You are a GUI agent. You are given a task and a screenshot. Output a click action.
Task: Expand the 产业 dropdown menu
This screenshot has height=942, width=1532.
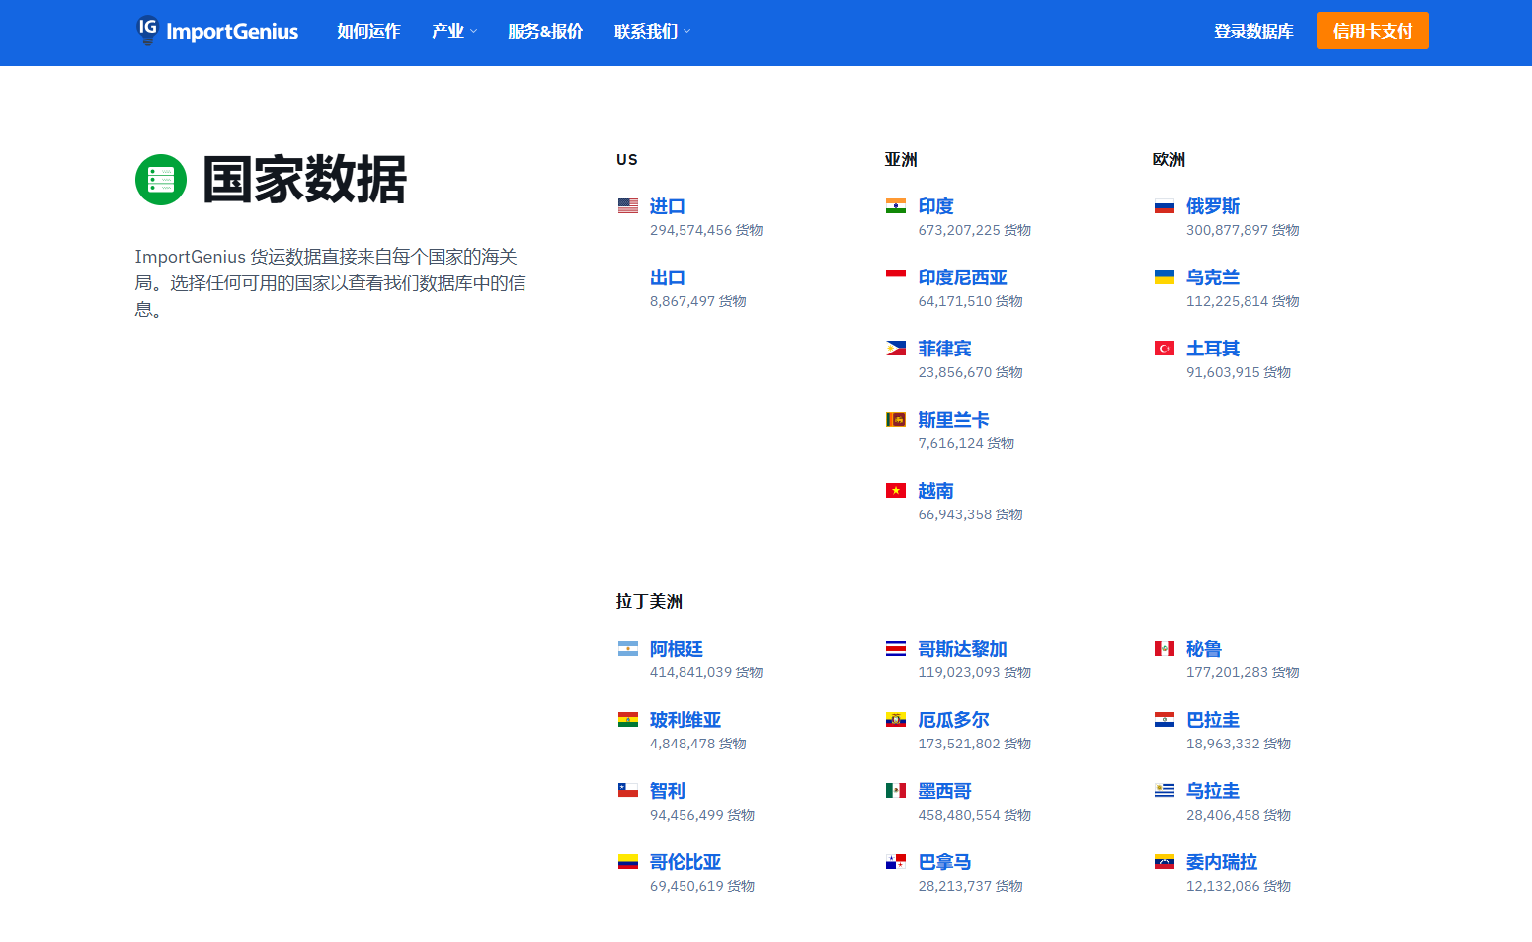[454, 32]
